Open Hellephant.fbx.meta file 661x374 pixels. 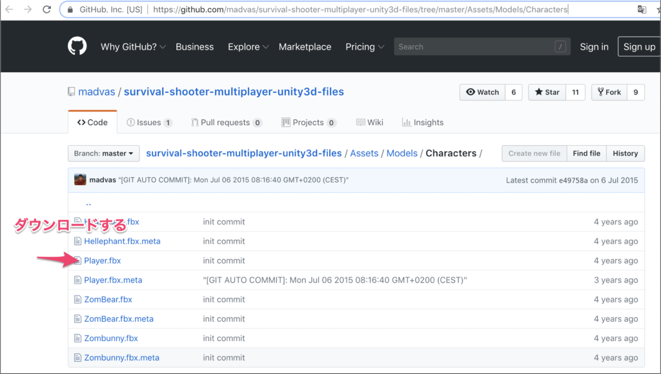click(122, 241)
